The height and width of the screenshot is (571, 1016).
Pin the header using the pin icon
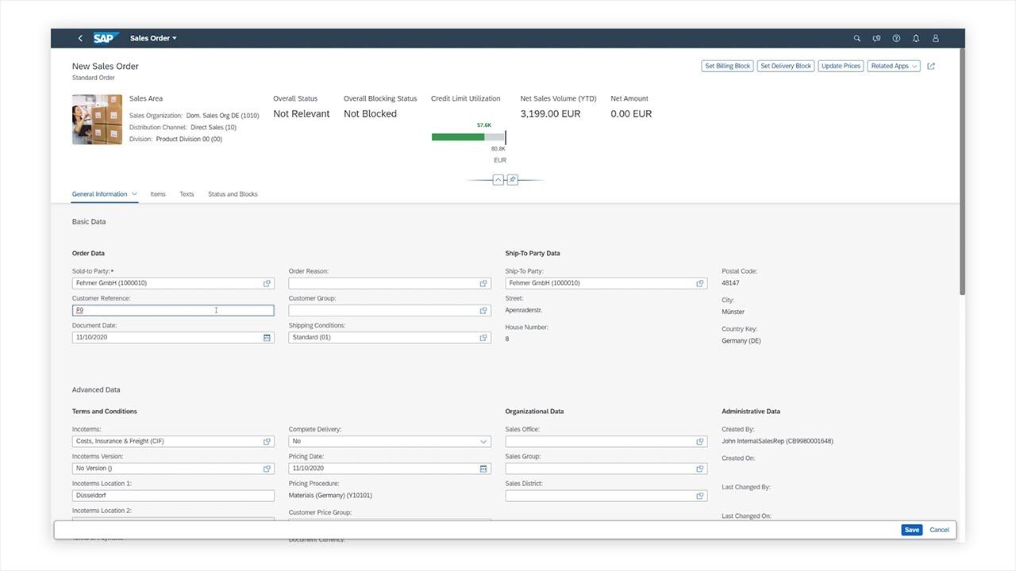pyautogui.click(x=511, y=179)
